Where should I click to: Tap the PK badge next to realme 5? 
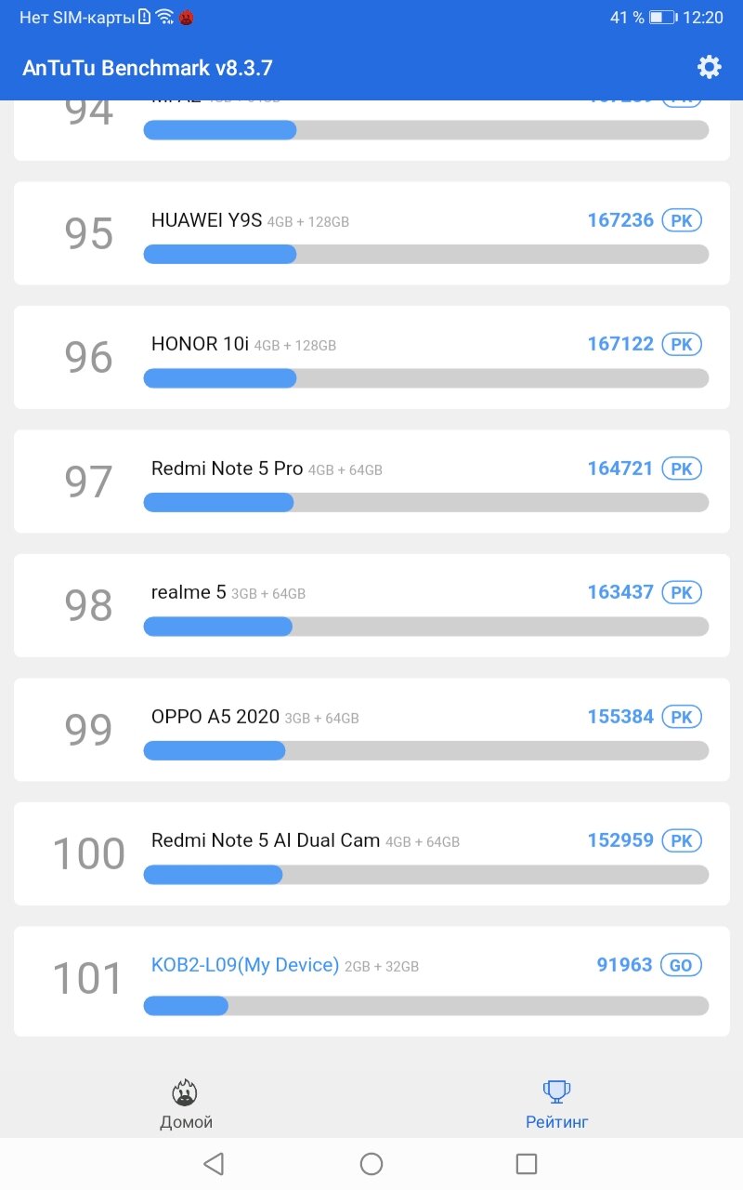(x=682, y=592)
